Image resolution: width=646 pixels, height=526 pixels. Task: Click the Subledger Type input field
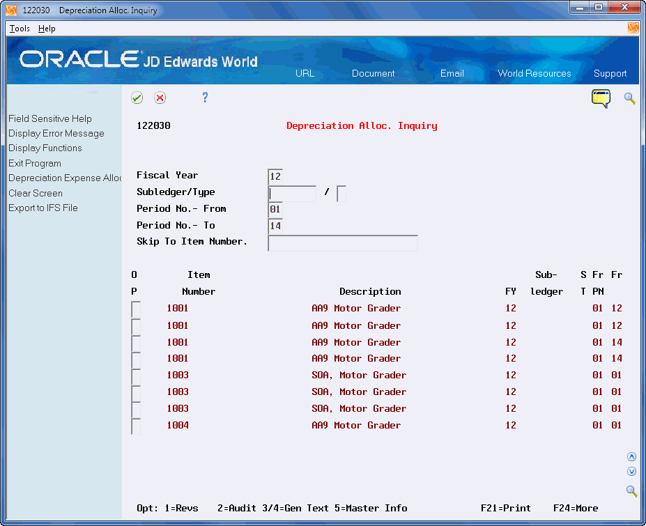click(341, 193)
